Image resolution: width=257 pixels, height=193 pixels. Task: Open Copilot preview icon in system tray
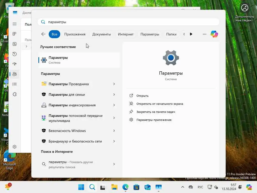pos(249,187)
